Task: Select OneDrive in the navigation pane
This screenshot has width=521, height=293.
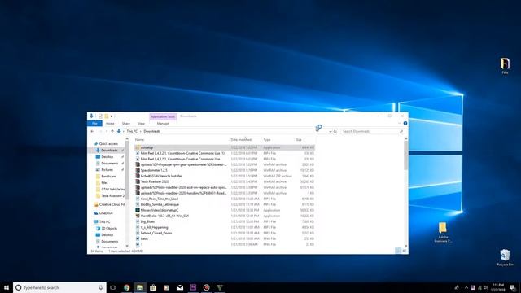Action: pyautogui.click(x=106, y=213)
